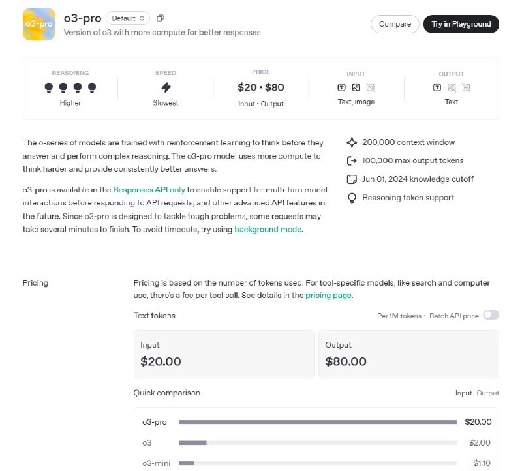Screen dimensions: 522x471
Task: Click the o3-pro price comparison bar
Action: (x=318, y=422)
